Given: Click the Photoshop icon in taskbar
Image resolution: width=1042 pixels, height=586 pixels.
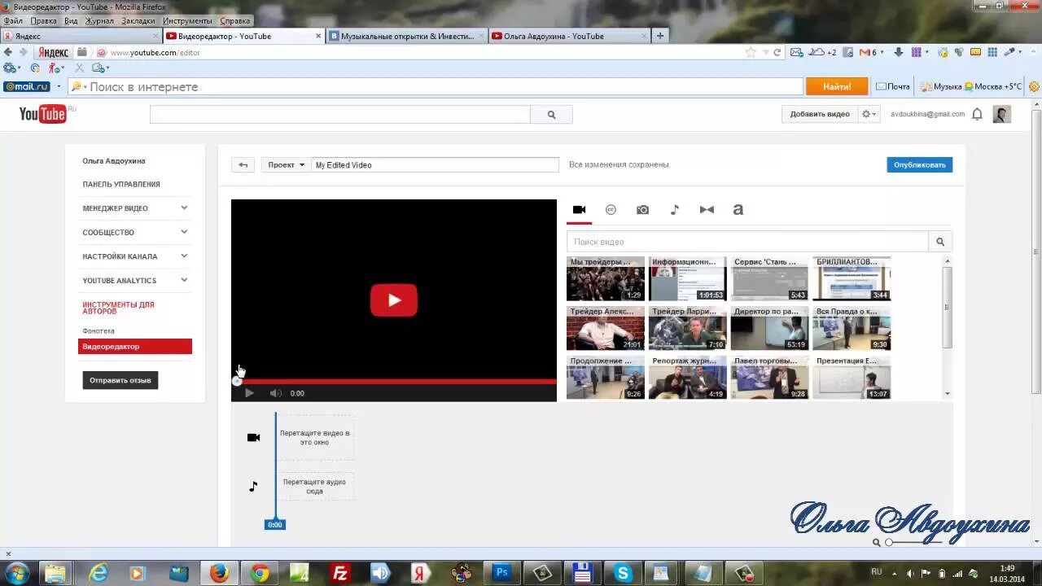Looking at the screenshot, I should [x=502, y=572].
